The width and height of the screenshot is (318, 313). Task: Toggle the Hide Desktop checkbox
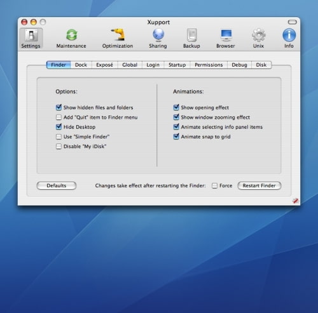point(59,127)
